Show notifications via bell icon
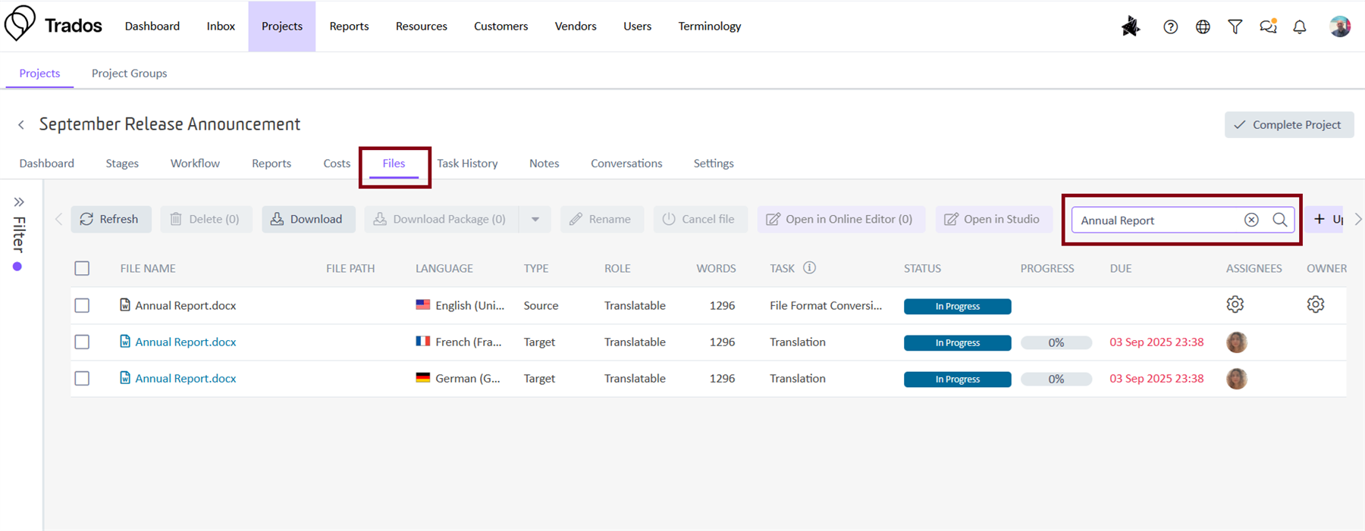Image resolution: width=1365 pixels, height=531 pixels. [1300, 27]
